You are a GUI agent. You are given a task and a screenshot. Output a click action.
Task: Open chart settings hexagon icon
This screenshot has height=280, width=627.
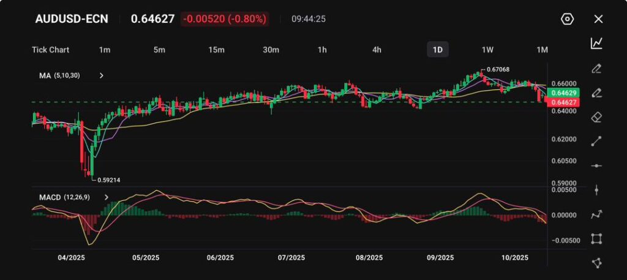click(x=567, y=19)
